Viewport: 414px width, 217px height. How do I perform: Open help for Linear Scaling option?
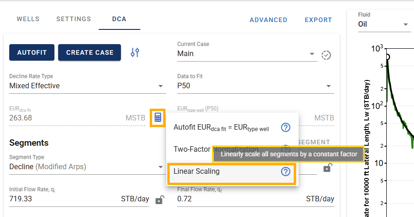(x=285, y=172)
